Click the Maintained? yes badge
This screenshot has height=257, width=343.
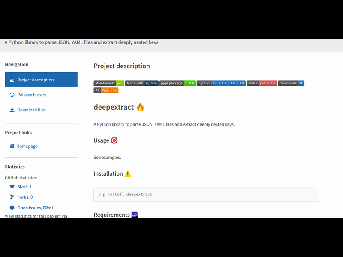[109, 83]
